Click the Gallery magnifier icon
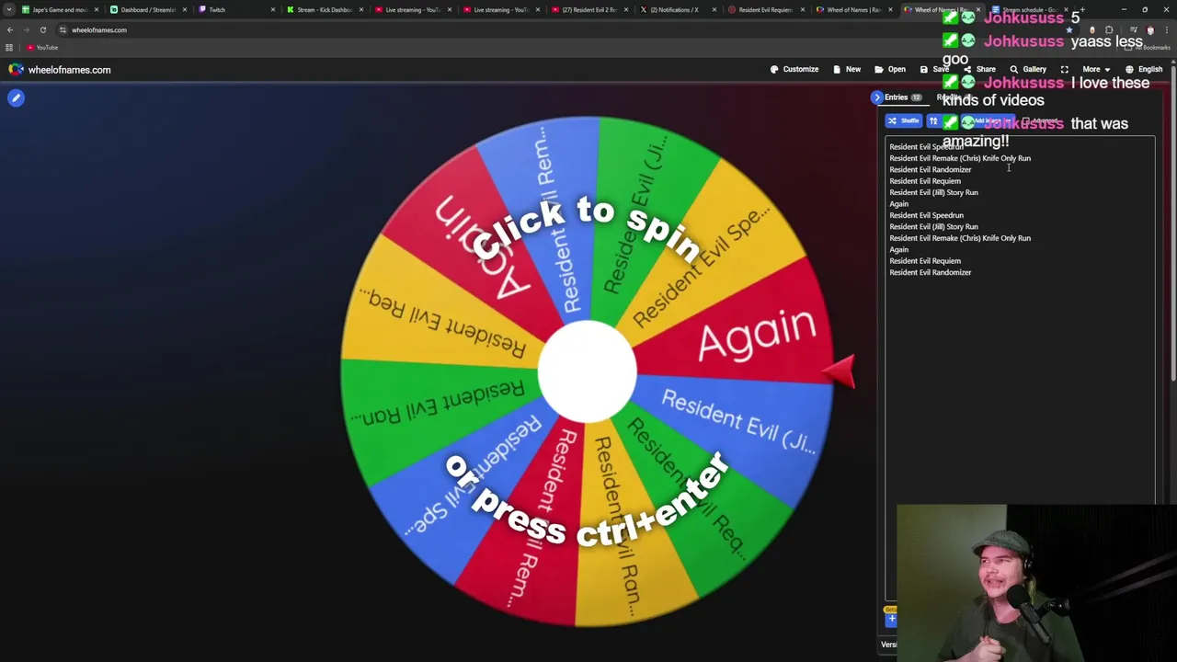Image resolution: width=1177 pixels, height=662 pixels. (x=1014, y=69)
